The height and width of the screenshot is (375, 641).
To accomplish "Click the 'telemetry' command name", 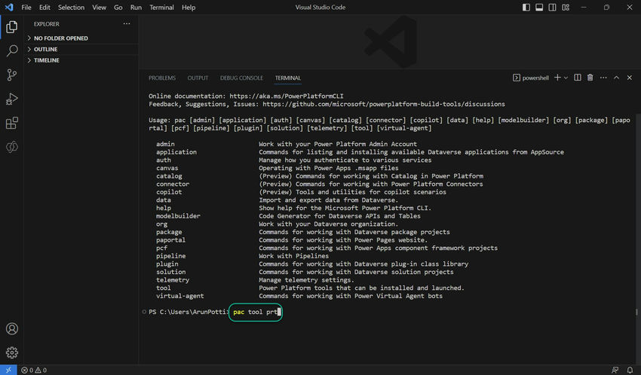I will click(x=173, y=280).
